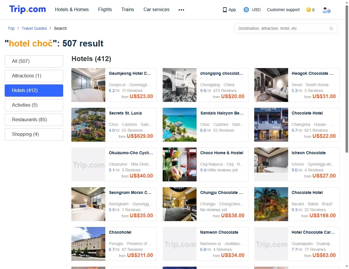Open Hotels & Homes menu
Screen dimensions: 349x269
click(x=72, y=10)
